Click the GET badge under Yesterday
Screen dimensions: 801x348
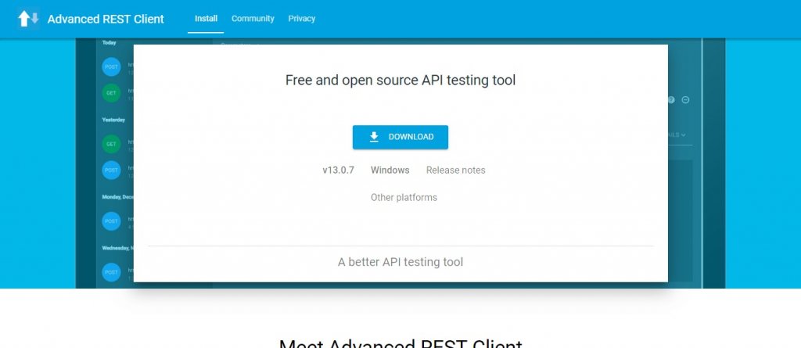111,144
